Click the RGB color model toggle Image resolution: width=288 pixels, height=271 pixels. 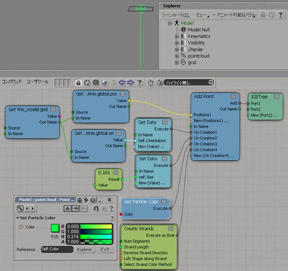click(55, 236)
